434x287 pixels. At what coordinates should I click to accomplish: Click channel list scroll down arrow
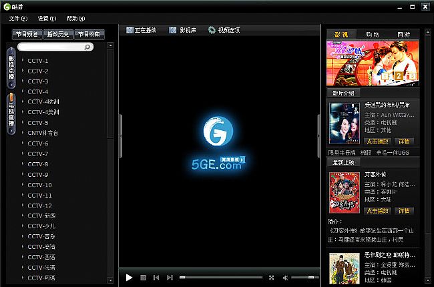(x=110, y=280)
